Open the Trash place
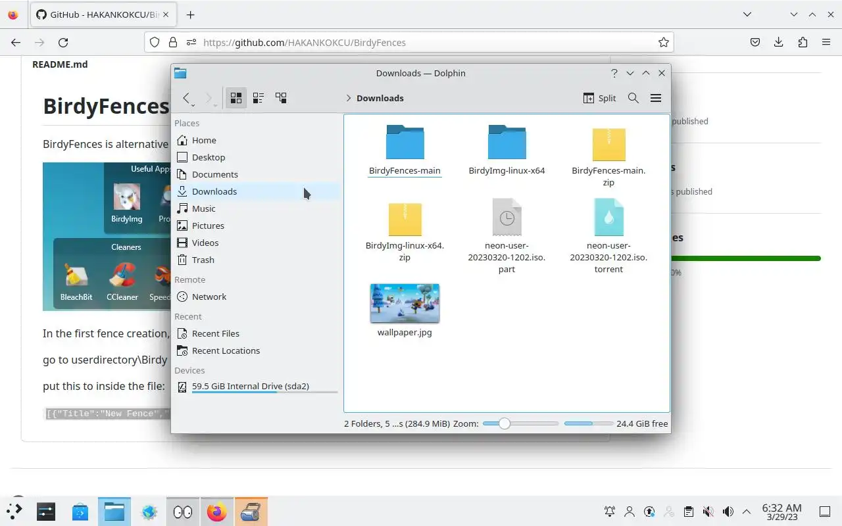This screenshot has width=842, height=526. 257,260
